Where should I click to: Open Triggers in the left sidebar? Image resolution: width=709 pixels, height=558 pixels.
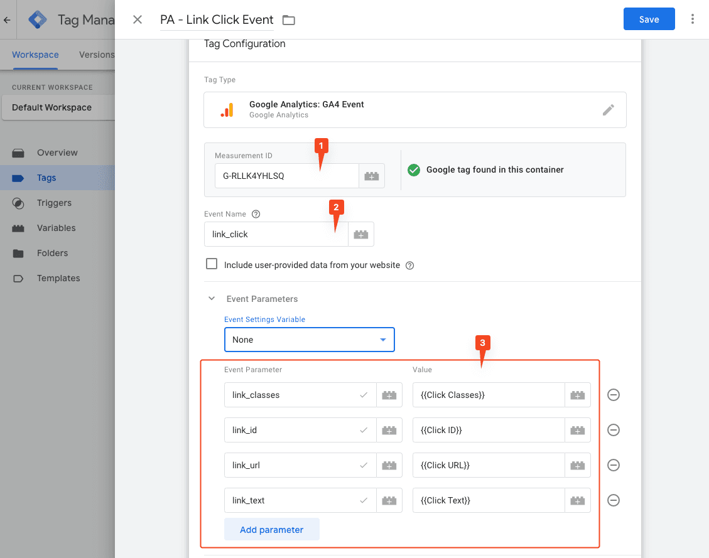click(54, 203)
